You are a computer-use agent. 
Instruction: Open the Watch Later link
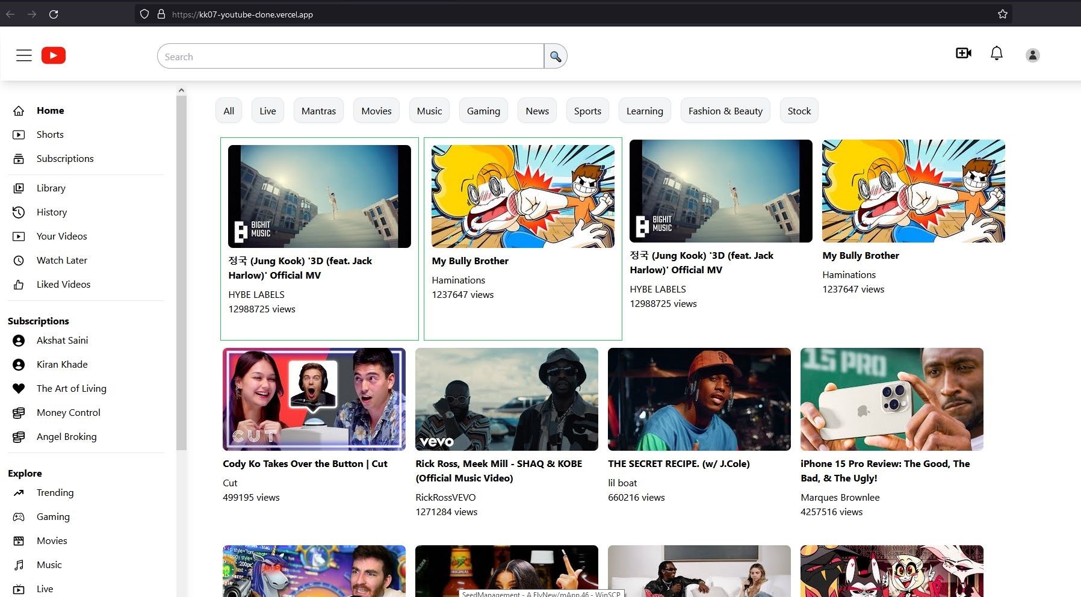[x=62, y=261]
